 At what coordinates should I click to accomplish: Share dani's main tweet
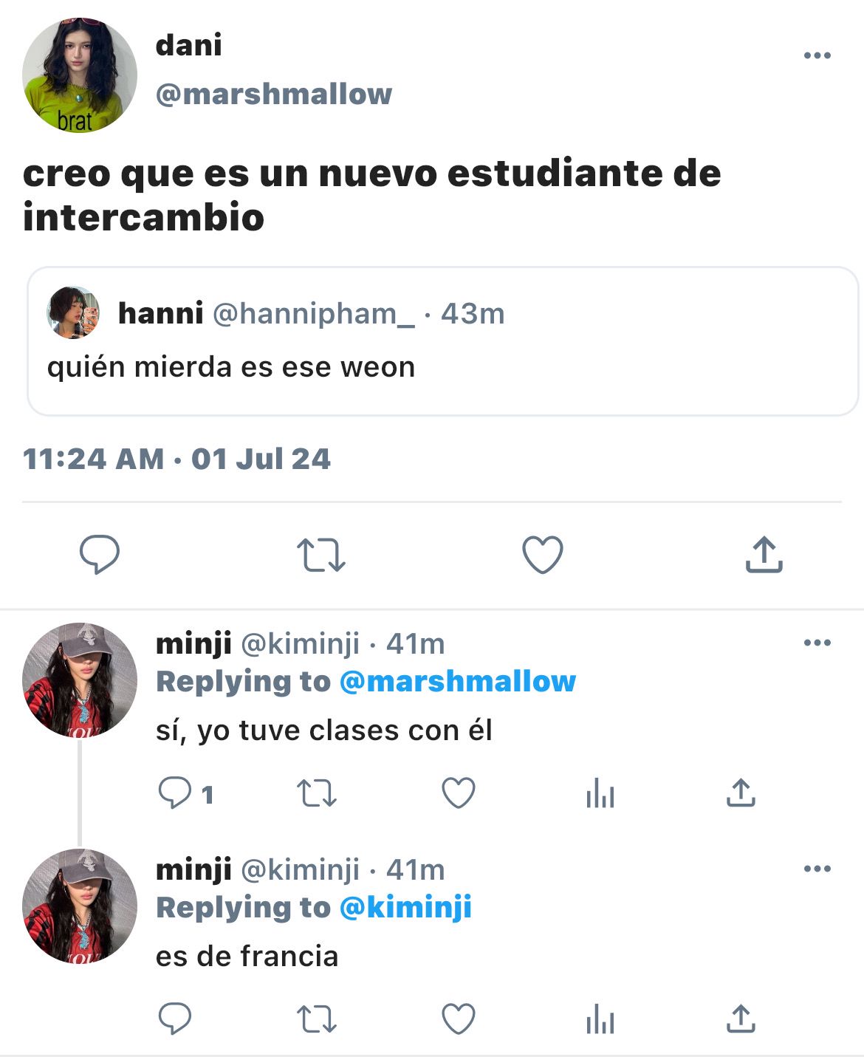click(x=764, y=555)
